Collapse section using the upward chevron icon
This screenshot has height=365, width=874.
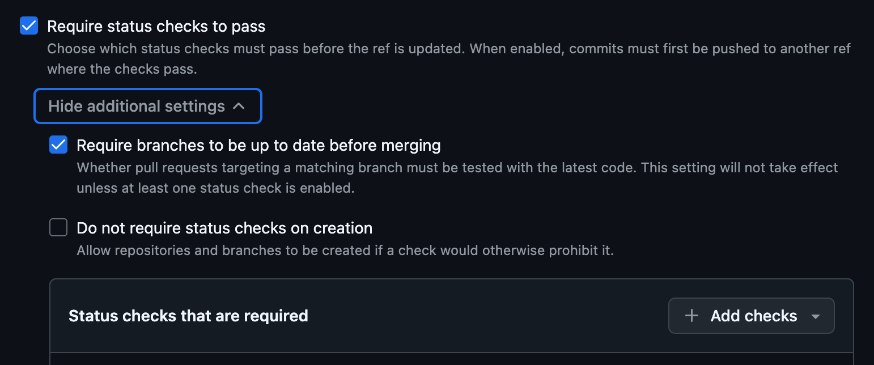tap(239, 106)
